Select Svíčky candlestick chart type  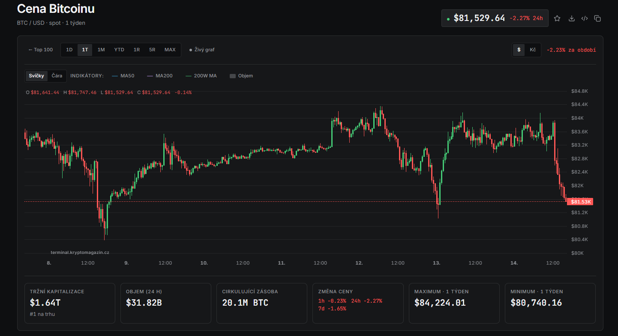(x=36, y=76)
